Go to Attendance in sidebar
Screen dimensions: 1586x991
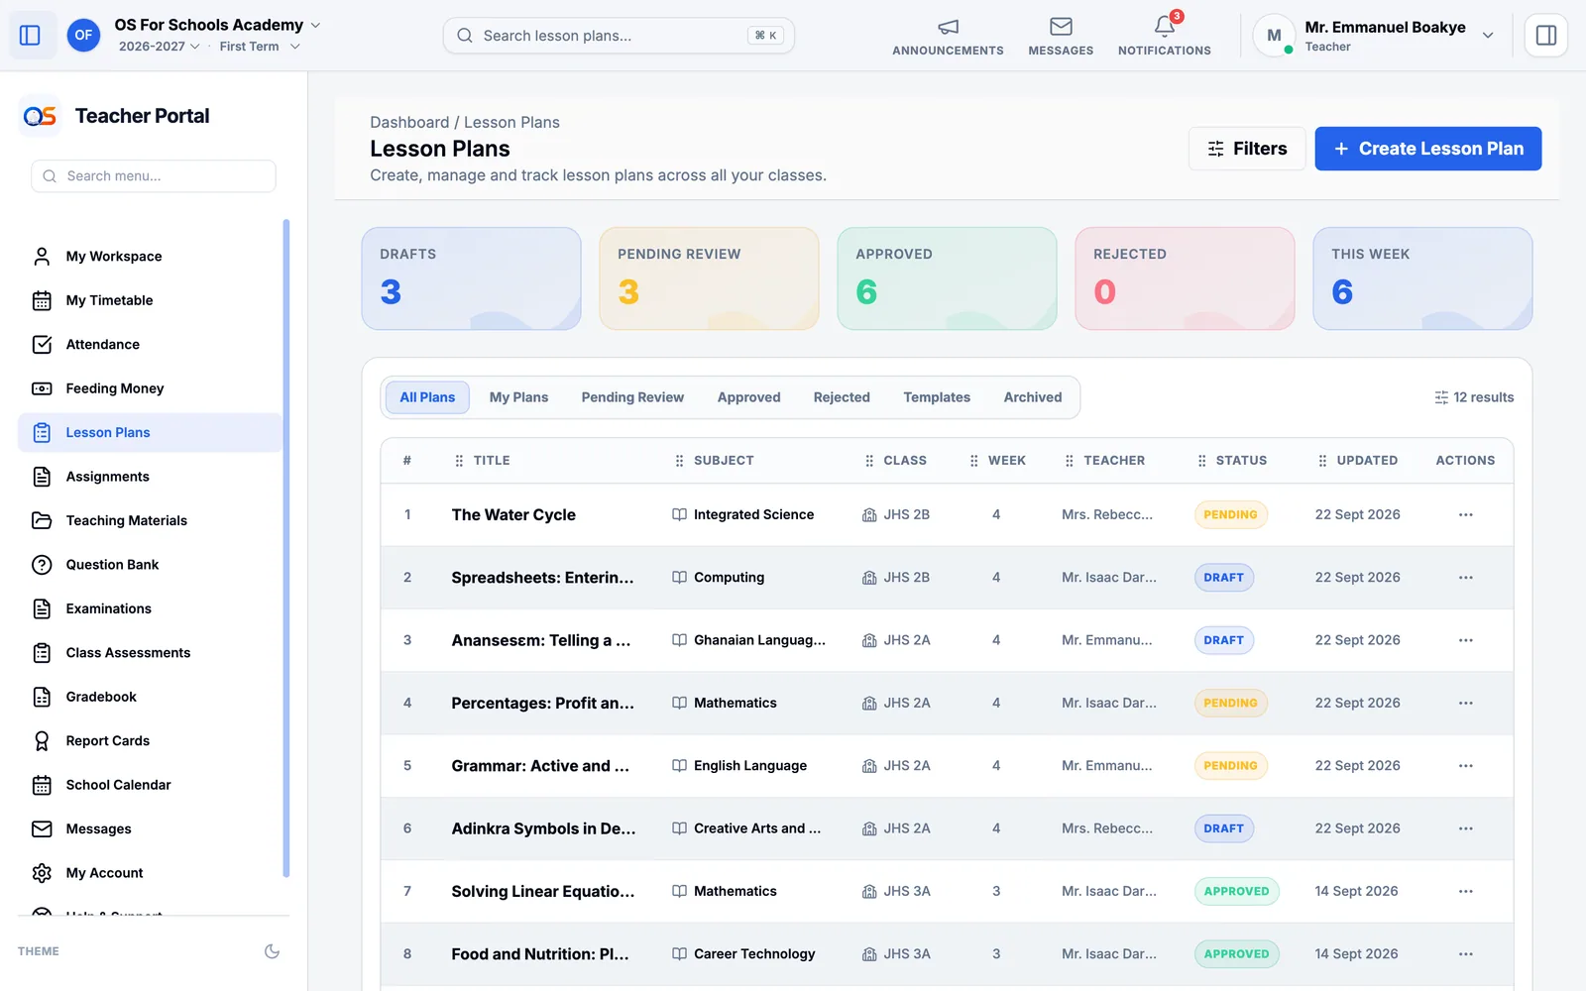[151, 345]
